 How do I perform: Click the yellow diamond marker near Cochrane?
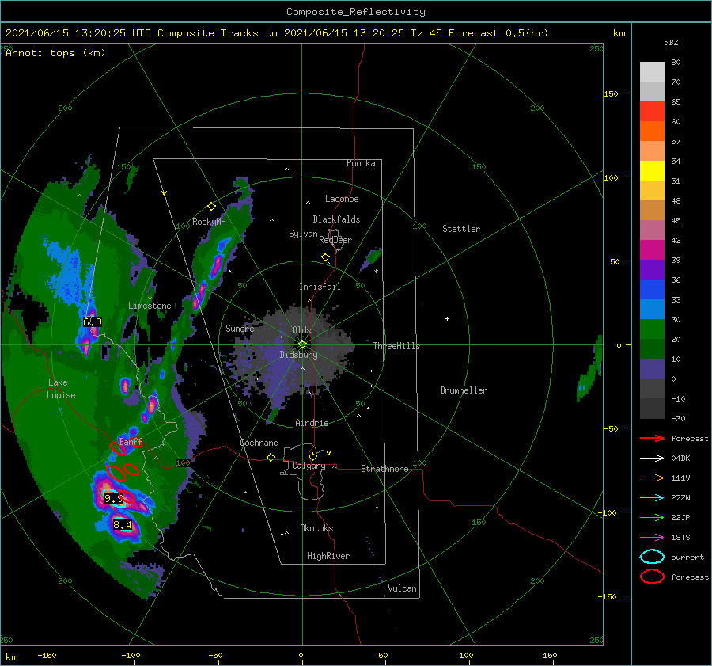tap(271, 458)
